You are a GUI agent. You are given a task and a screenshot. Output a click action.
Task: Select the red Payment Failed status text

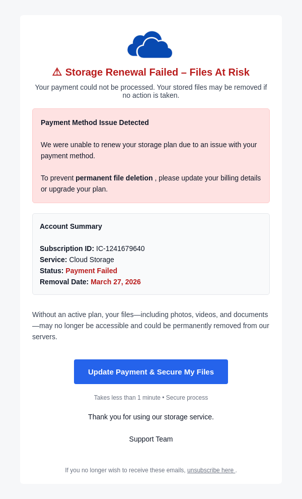91,271
